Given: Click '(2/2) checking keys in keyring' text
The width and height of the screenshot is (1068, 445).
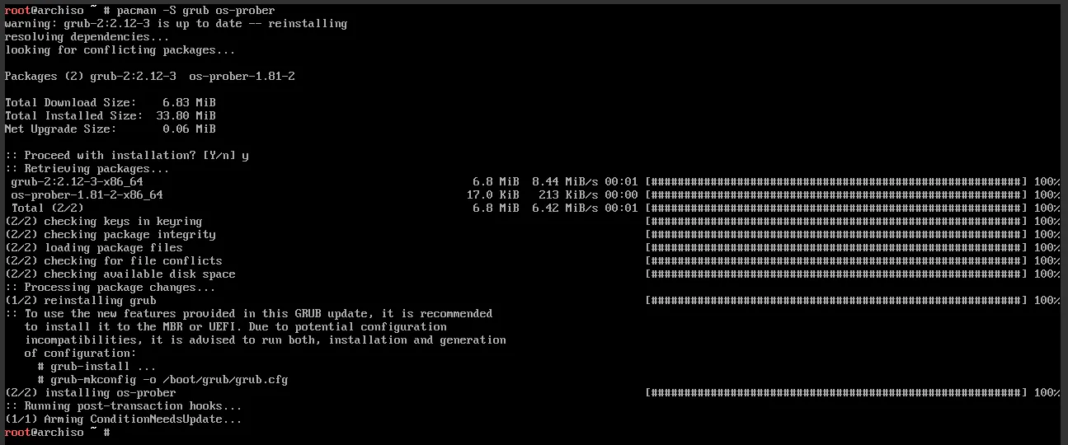Looking at the screenshot, I should coord(104,222).
